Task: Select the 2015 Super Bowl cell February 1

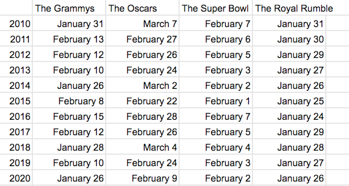Action: (x=216, y=101)
